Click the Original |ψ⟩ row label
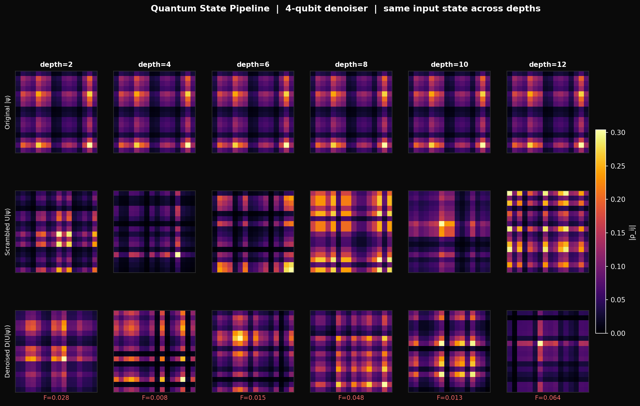This screenshot has width=640, height=406. pyautogui.click(x=8, y=112)
